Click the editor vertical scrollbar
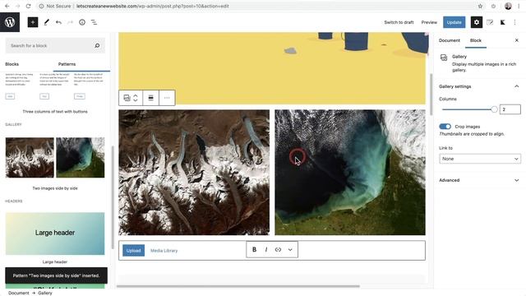526x296 pixels. (x=431, y=94)
